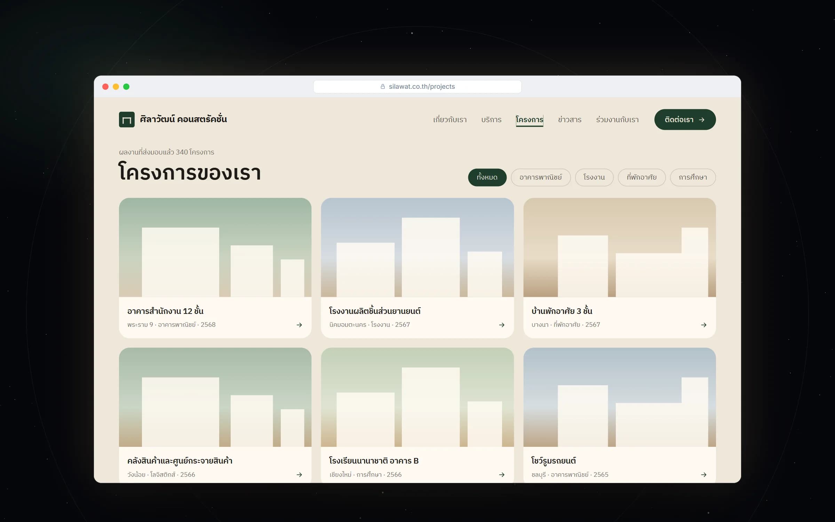Click the silawat.co.th/projects address bar
835x522 pixels.
[x=417, y=87]
